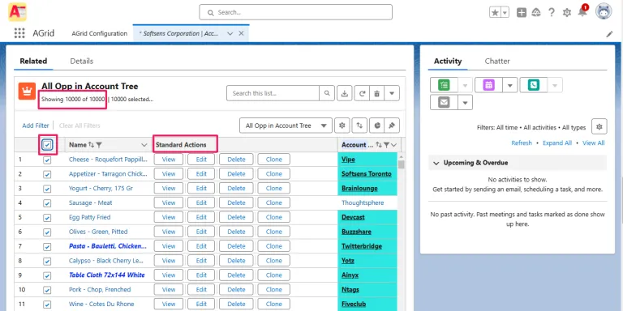The height and width of the screenshot is (311, 623).
Task: Click the purple New Event calendar icon
Action: 488,85
